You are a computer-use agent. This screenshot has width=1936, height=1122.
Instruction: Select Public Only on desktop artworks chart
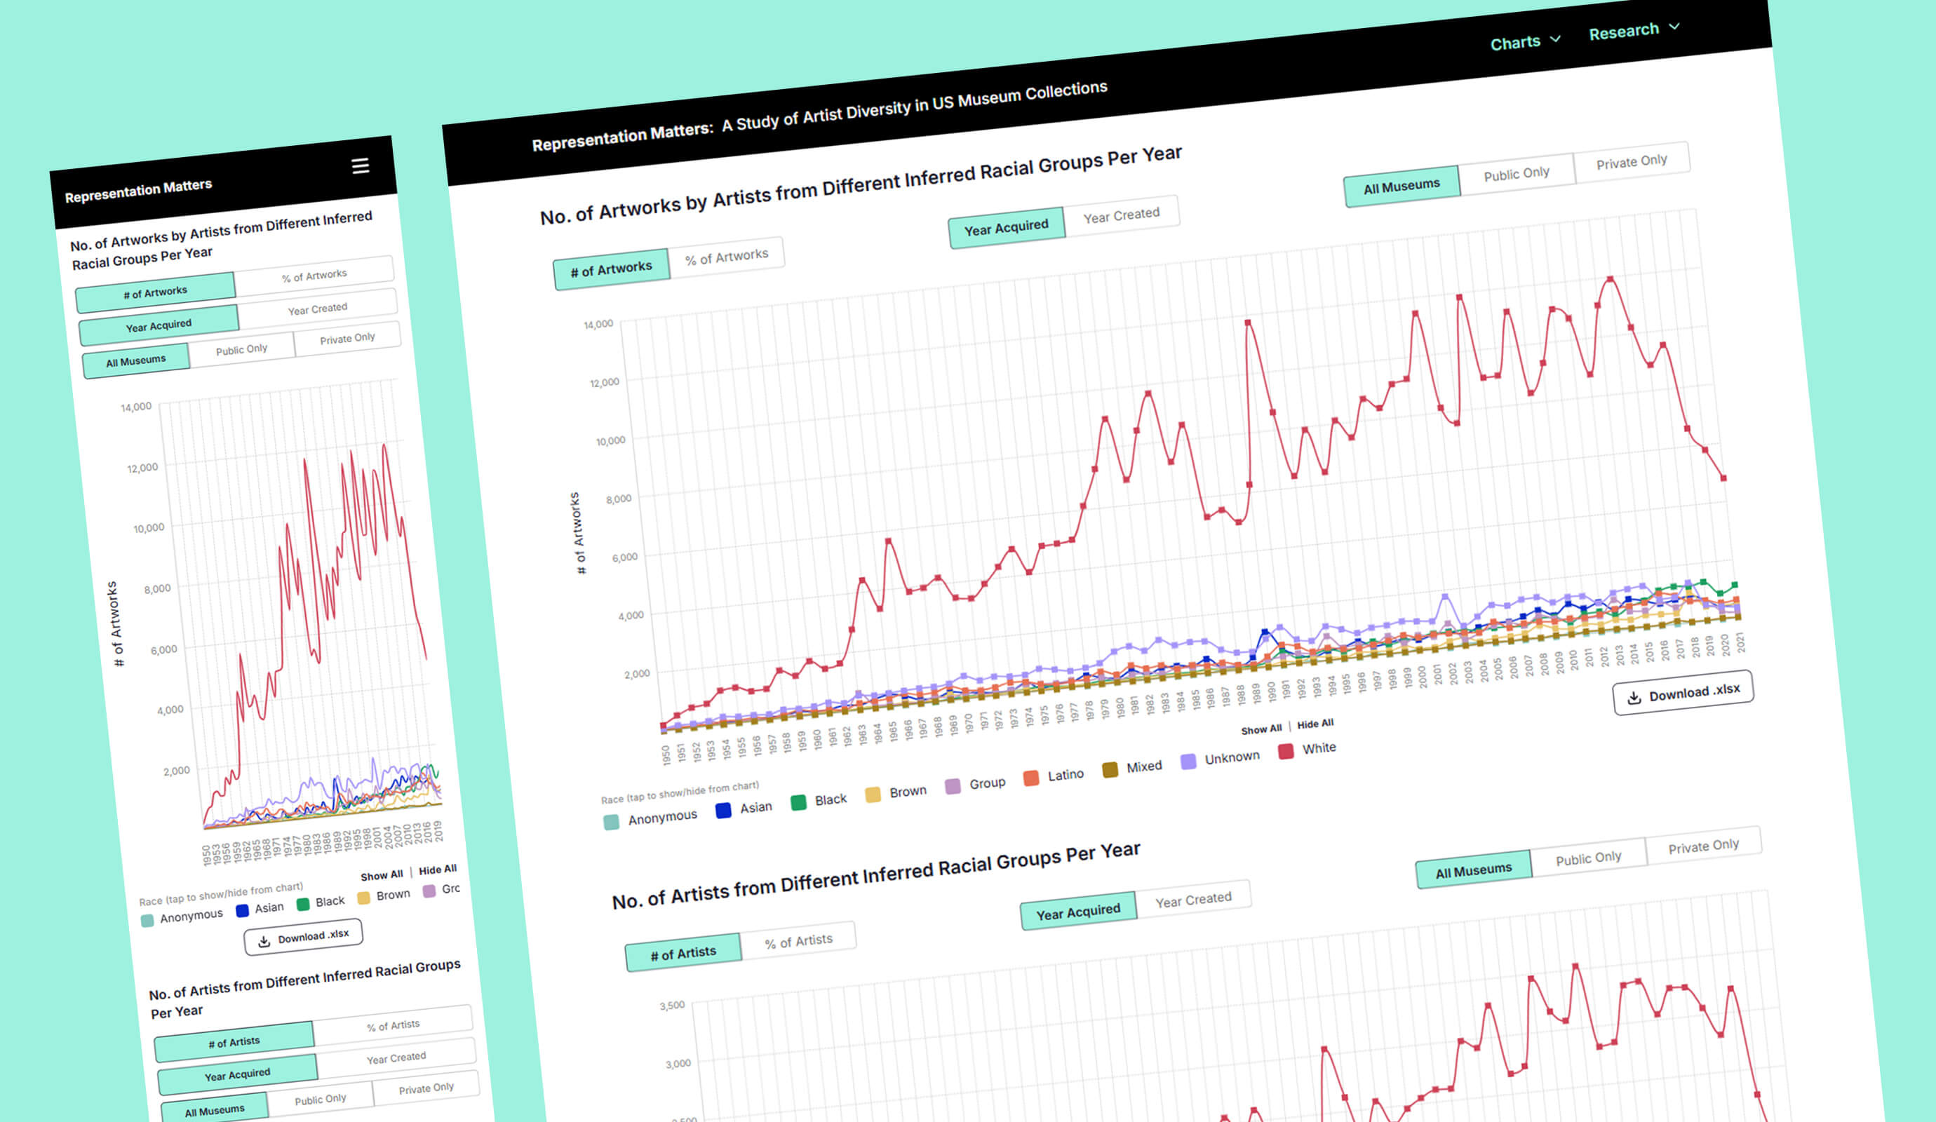tap(1517, 174)
